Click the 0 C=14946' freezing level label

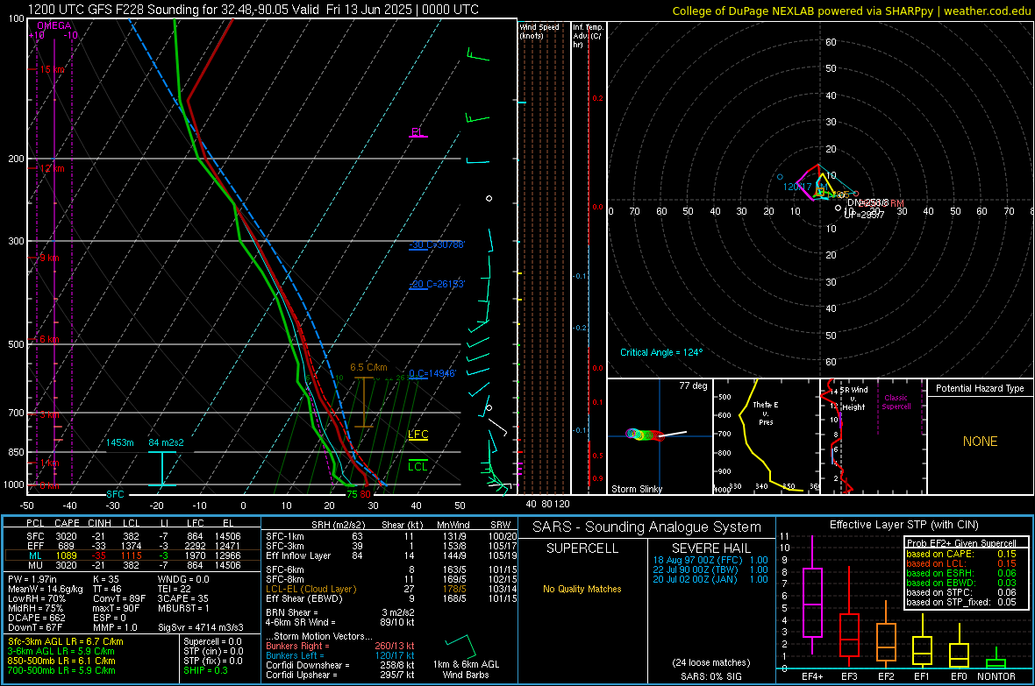pyautogui.click(x=432, y=373)
